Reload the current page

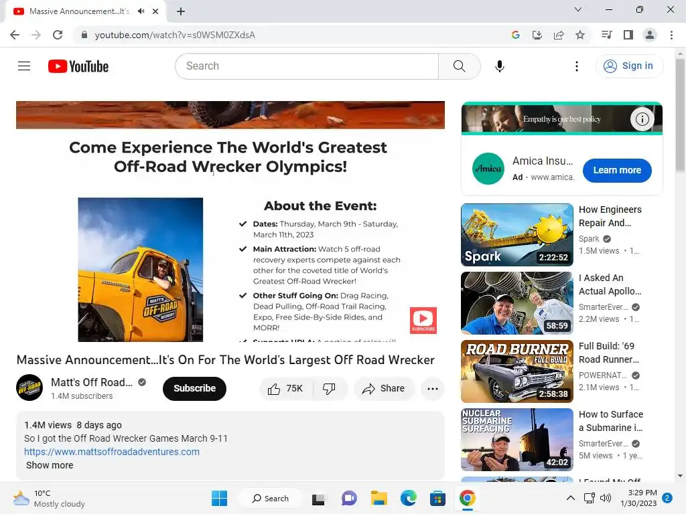tap(58, 35)
